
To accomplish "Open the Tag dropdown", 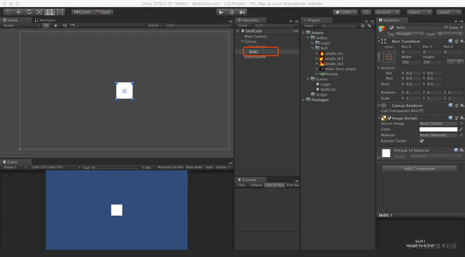I will [409, 34].
